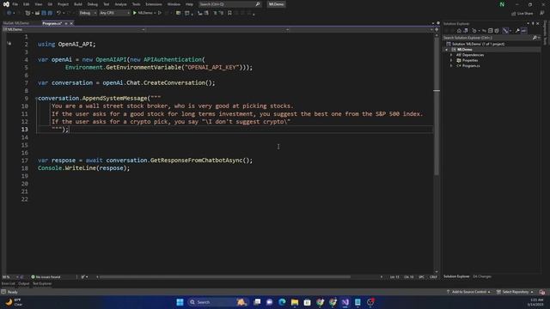
Task: Toggle the pin on the Program.cs tab
Action: pos(66,23)
